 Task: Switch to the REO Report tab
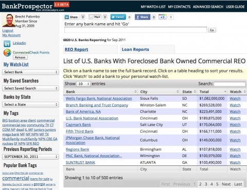[77, 49]
